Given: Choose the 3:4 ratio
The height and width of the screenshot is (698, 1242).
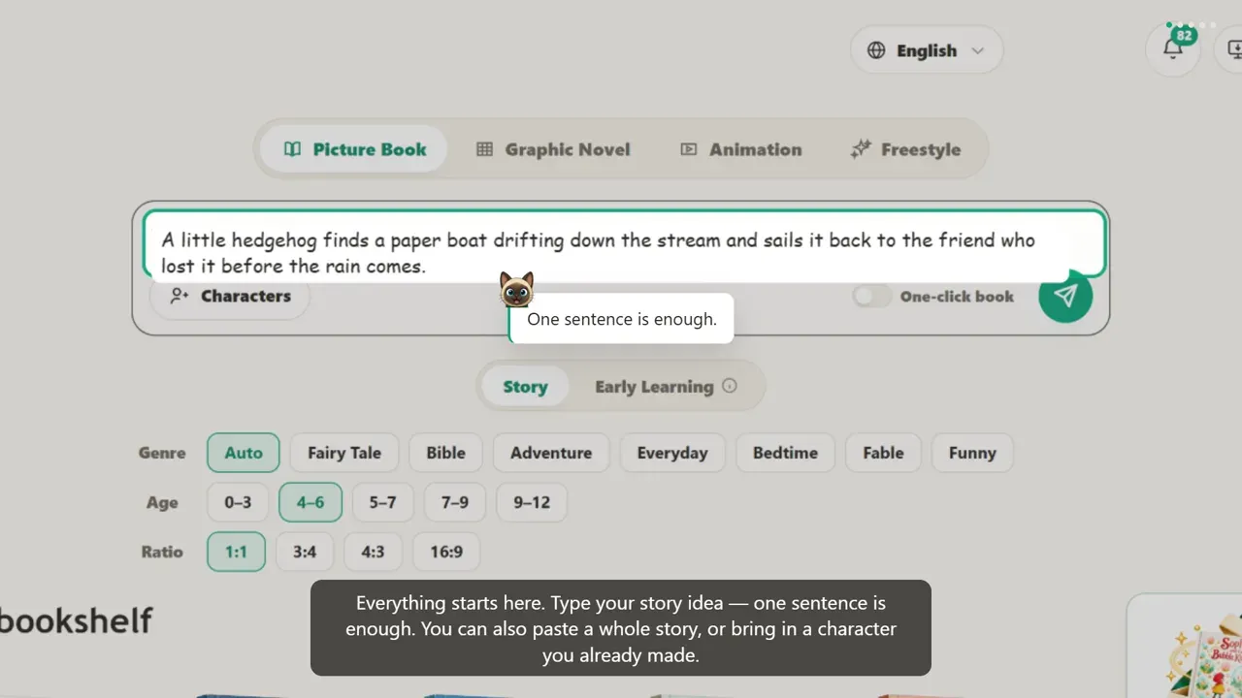Looking at the screenshot, I should pyautogui.click(x=305, y=552).
